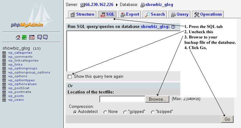Click the table icon next to wp_comments

(x=4, y=57)
